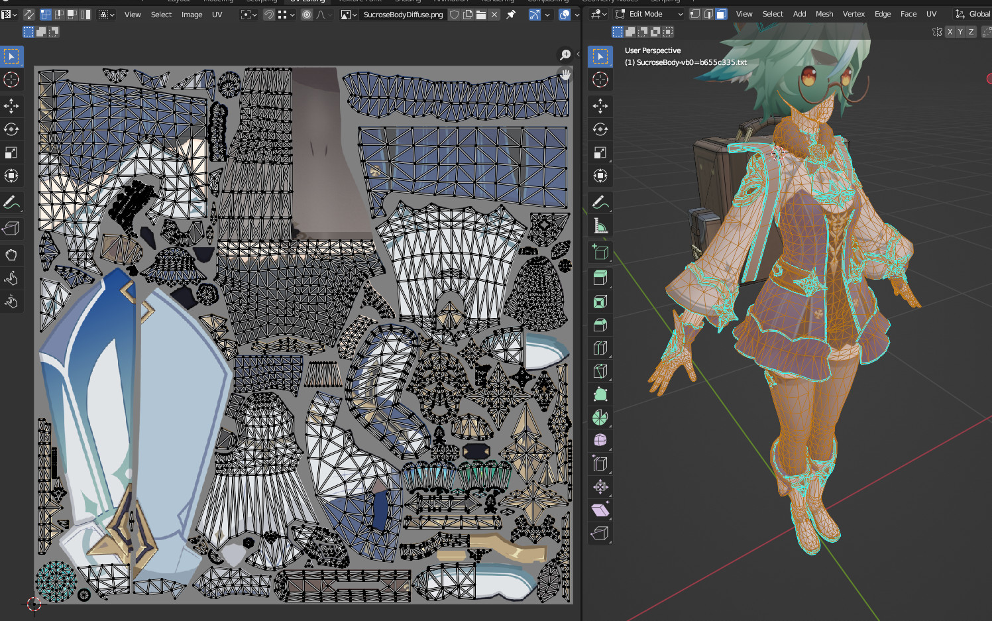Activate the Measure tool

[600, 225]
